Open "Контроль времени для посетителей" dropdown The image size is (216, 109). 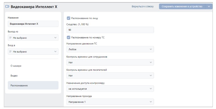coord(110,76)
